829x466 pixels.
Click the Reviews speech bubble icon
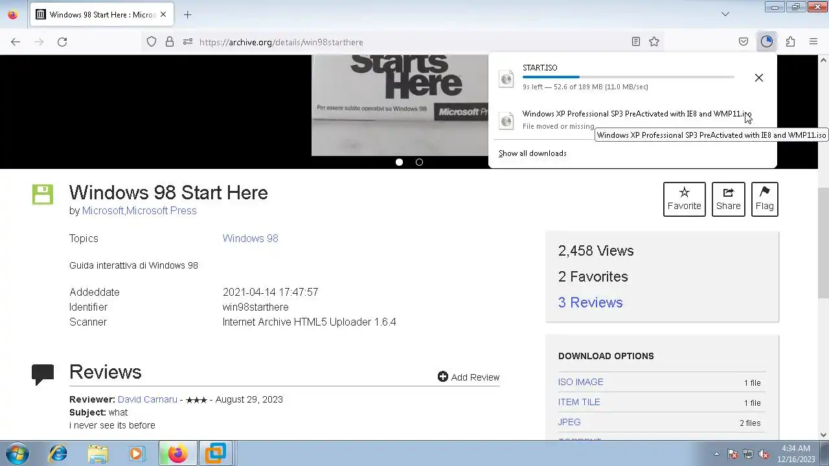[x=43, y=374]
